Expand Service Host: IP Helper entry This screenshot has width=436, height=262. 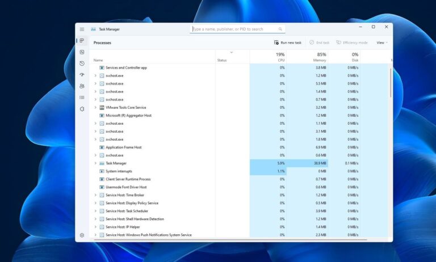pos(95,226)
